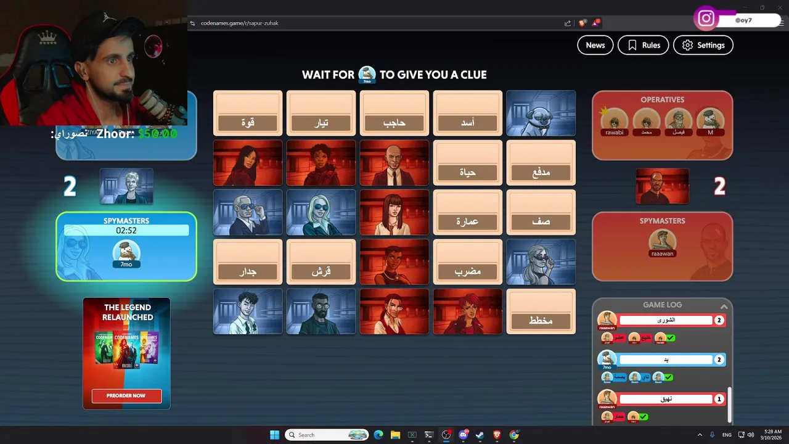The image size is (789, 444).
Task: Open File Explorer from taskbar
Action: pyautogui.click(x=395, y=435)
